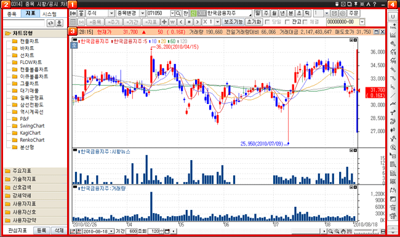The image size is (400, 237).
Task: Click the chart horizontal scrollbar at bottom
Action: (x=249, y=231)
